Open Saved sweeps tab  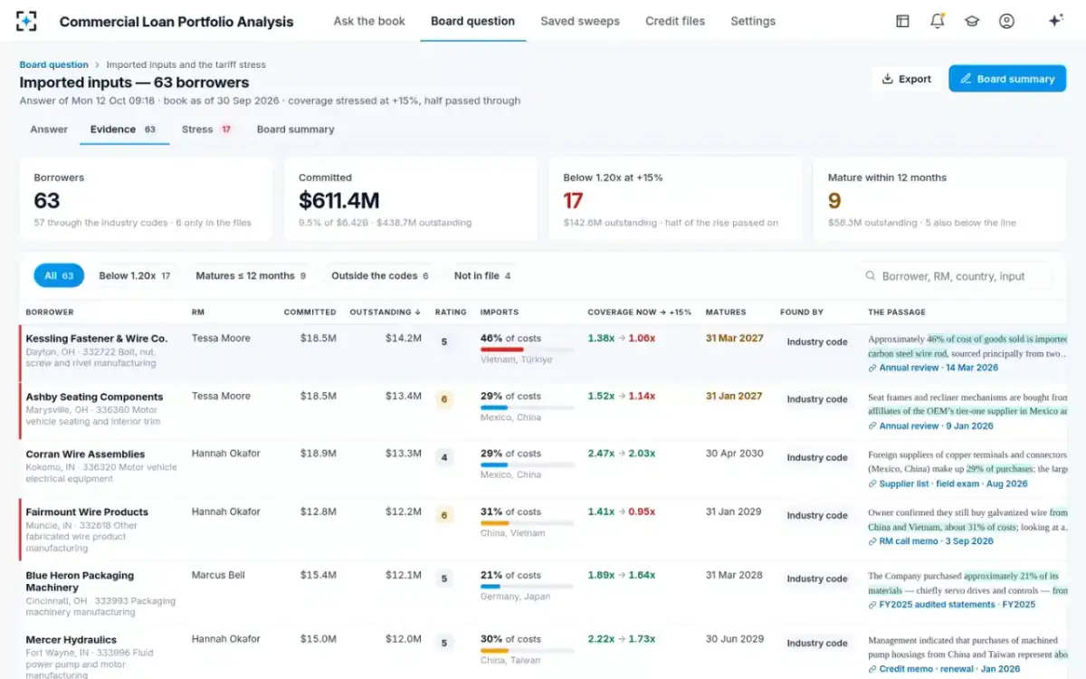click(580, 21)
